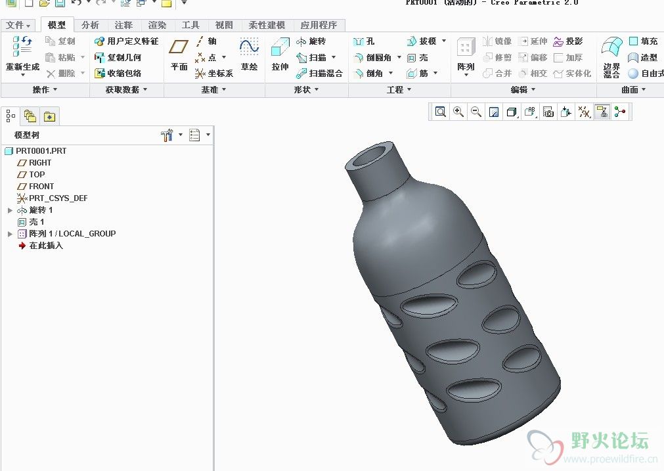
Task: Open the 操作 group dropdown
Action: [x=45, y=90]
